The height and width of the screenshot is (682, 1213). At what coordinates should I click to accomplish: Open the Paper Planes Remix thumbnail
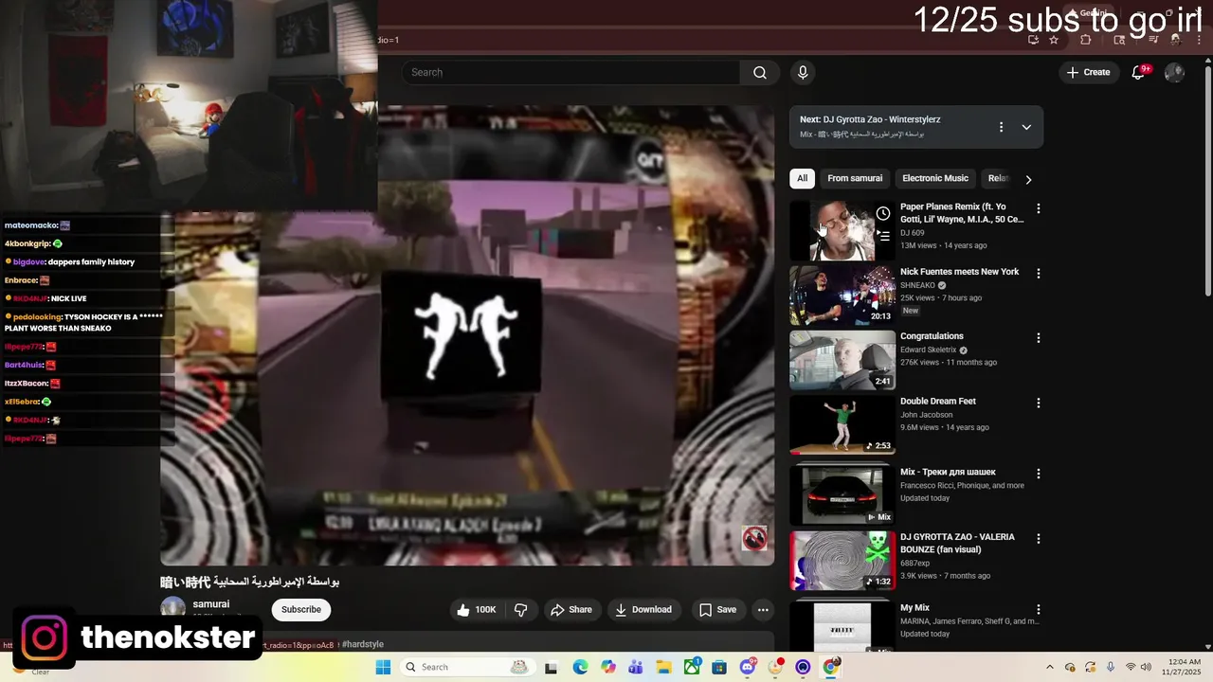click(842, 230)
